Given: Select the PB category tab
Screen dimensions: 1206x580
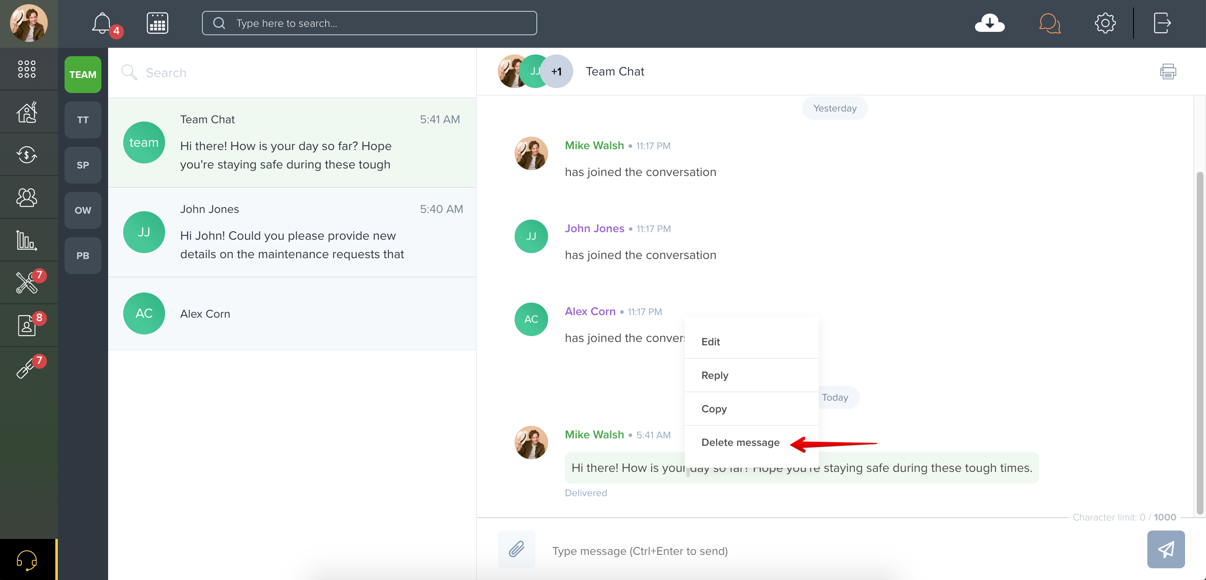Looking at the screenshot, I should point(83,256).
